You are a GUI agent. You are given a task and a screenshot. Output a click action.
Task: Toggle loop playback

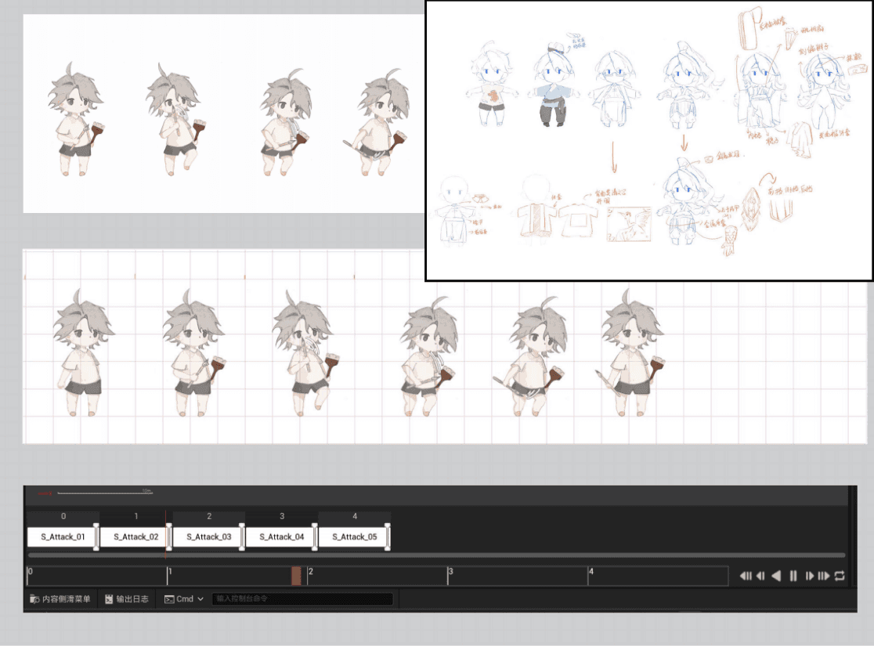tap(840, 576)
